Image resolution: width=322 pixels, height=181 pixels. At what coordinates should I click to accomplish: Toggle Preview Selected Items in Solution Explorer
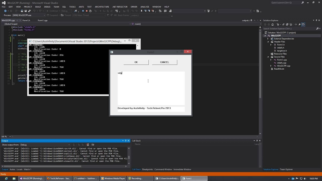pyautogui.click(x=303, y=24)
